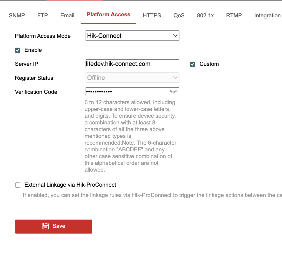Viewport: 282px width, 267px height.
Task: Open the QoS settings tab
Action: (x=179, y=16)
